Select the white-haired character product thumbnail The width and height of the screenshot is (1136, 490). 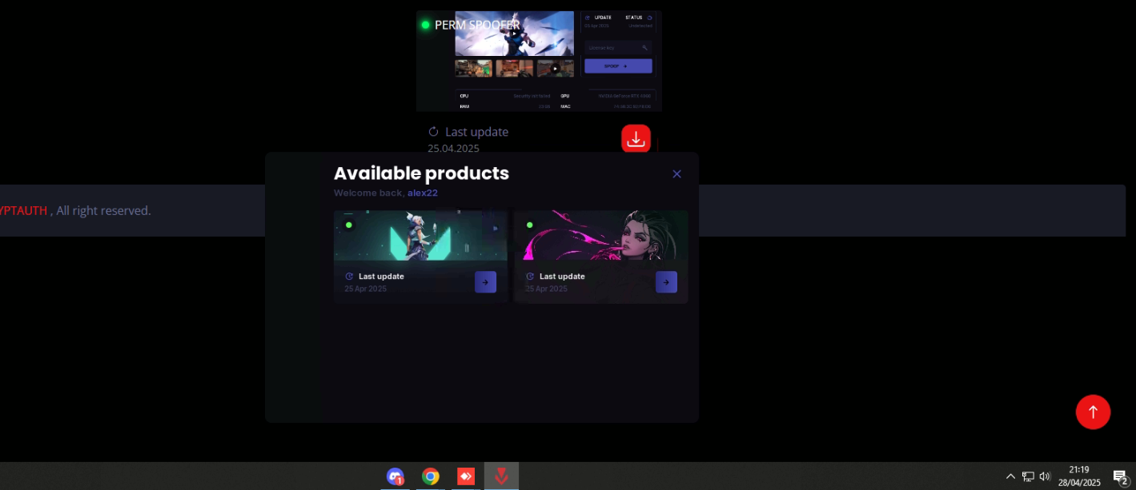[420, 236]
